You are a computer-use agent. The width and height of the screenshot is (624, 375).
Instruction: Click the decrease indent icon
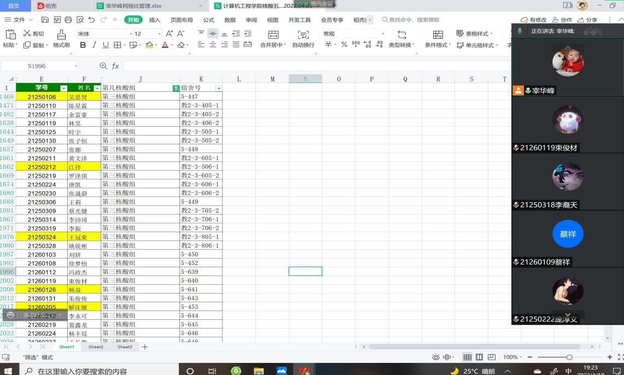[236, 34]
